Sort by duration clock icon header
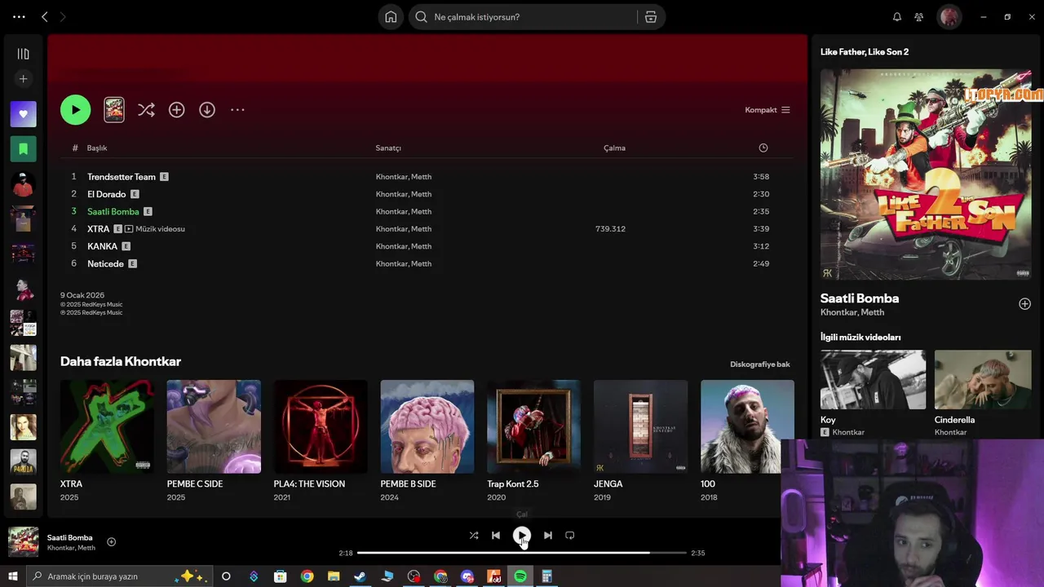The height and width of the screenshot is (587, 1044). (763, 148)
